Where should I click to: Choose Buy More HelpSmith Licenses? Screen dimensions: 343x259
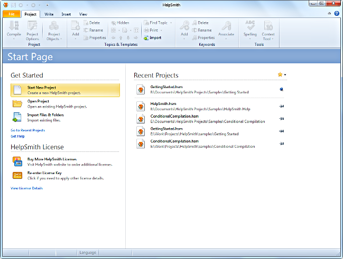pyautogui.click(x=65, y=161)
